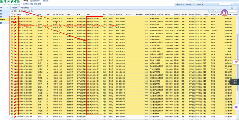
Task: Open the 生源信息 item in left sidebar
Action: coord(5,20)
